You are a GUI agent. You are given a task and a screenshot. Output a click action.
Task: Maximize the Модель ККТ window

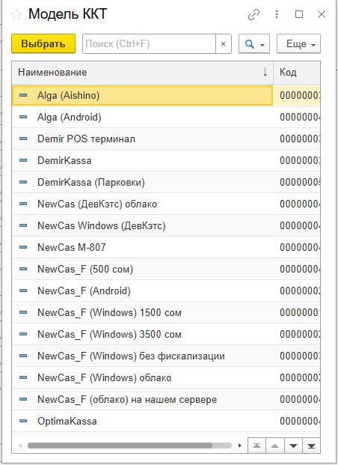tap(299, 14)
